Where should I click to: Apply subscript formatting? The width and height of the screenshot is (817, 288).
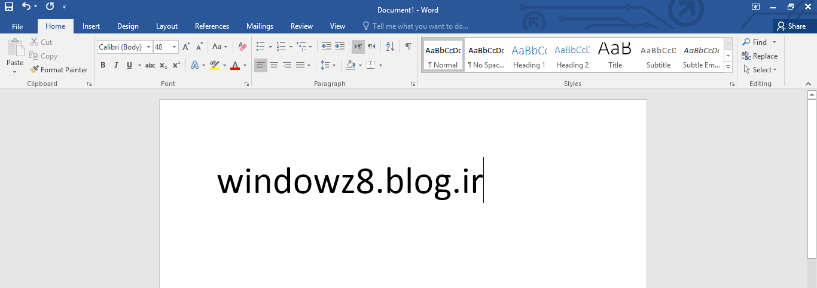click(x=163, y=65)
